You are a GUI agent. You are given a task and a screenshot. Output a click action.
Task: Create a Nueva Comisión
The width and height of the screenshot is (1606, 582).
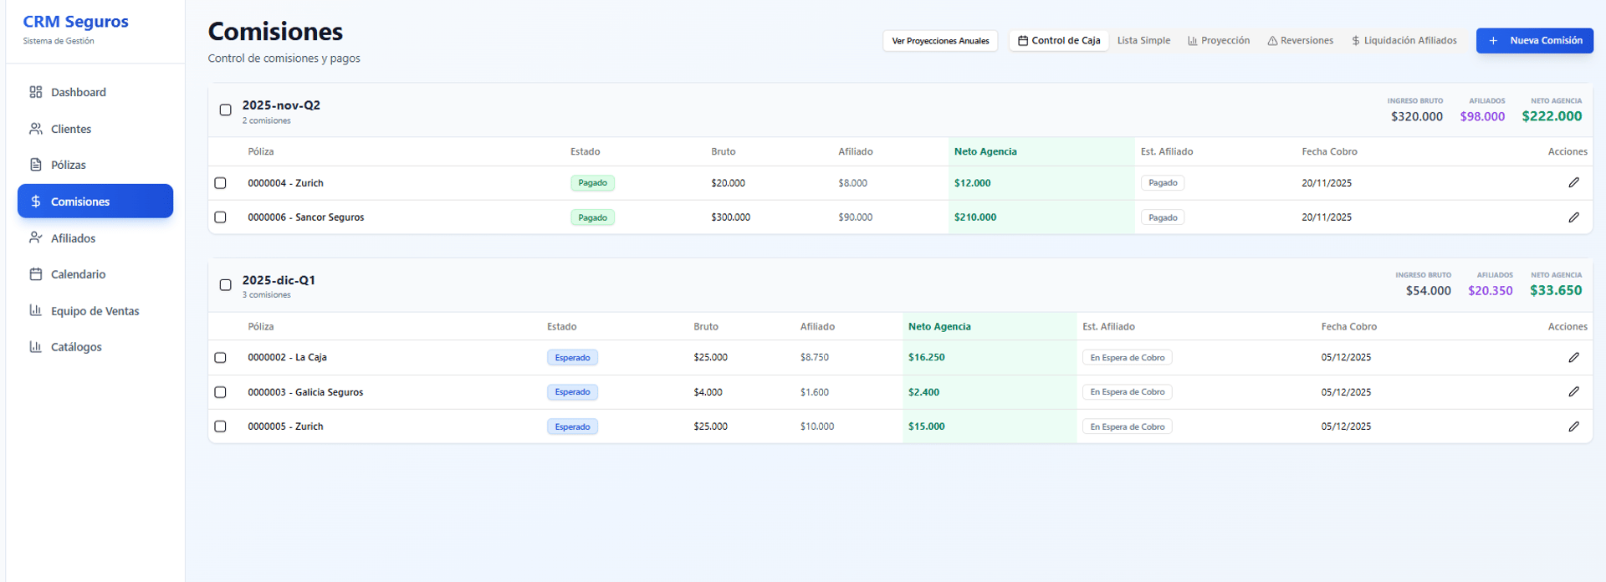[1534, 40]
